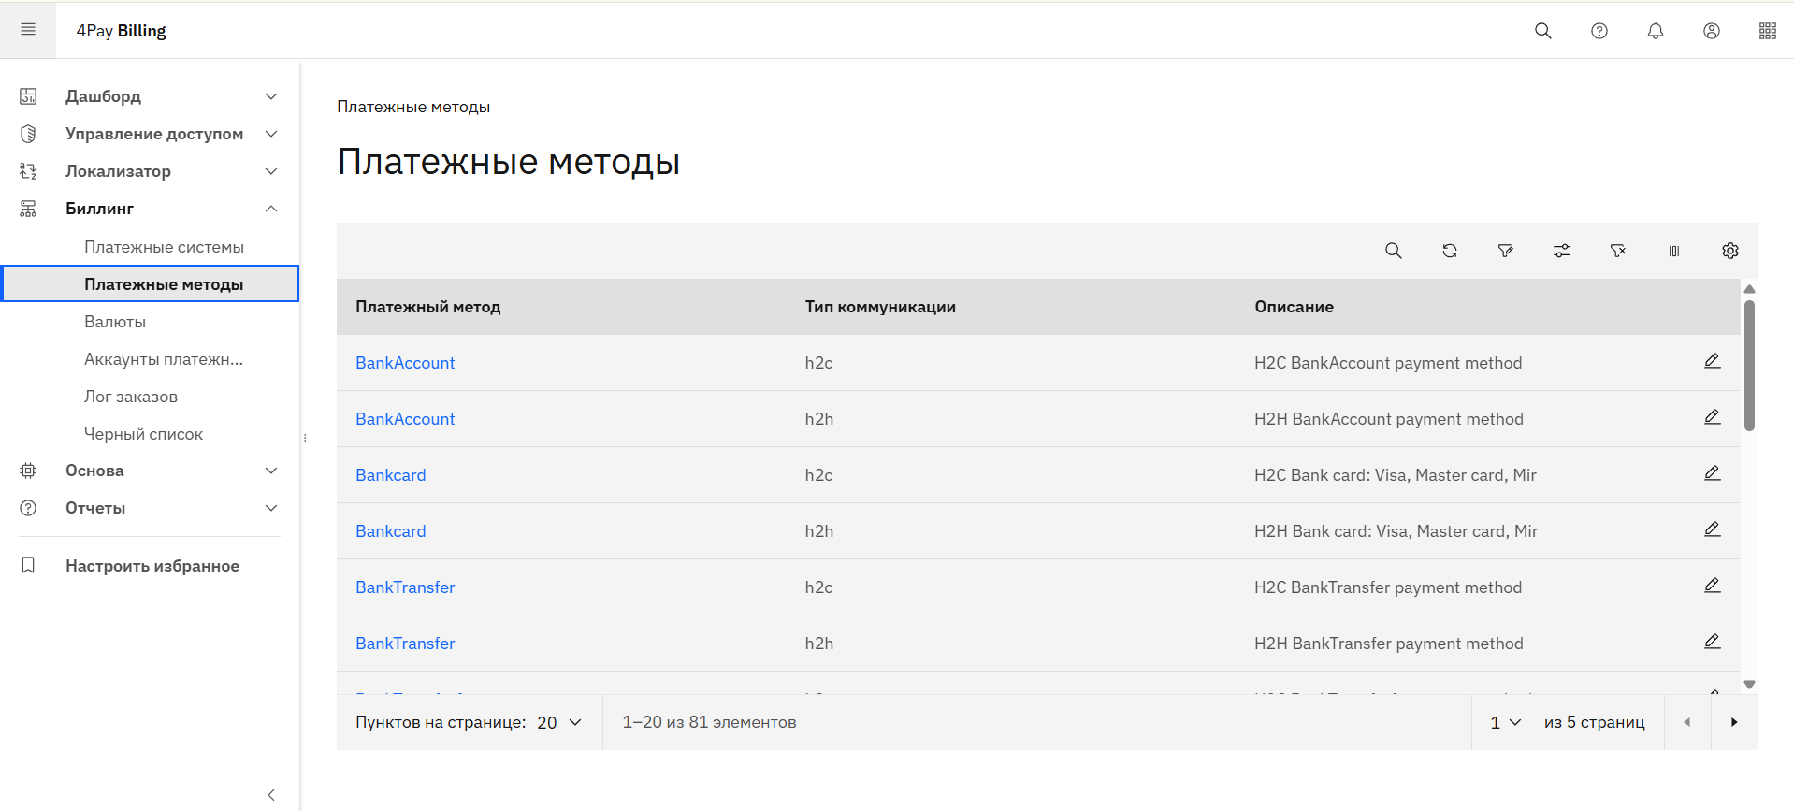Click the table vertical scrollbar

coord(1748,367)
